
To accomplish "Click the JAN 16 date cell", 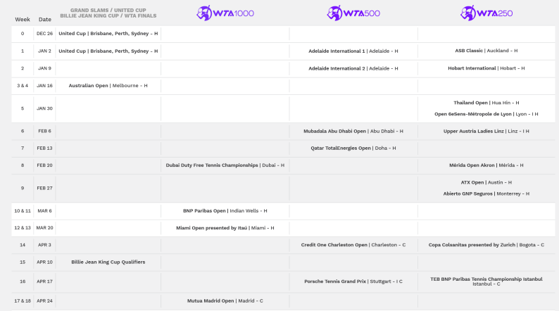I will 44,86.
